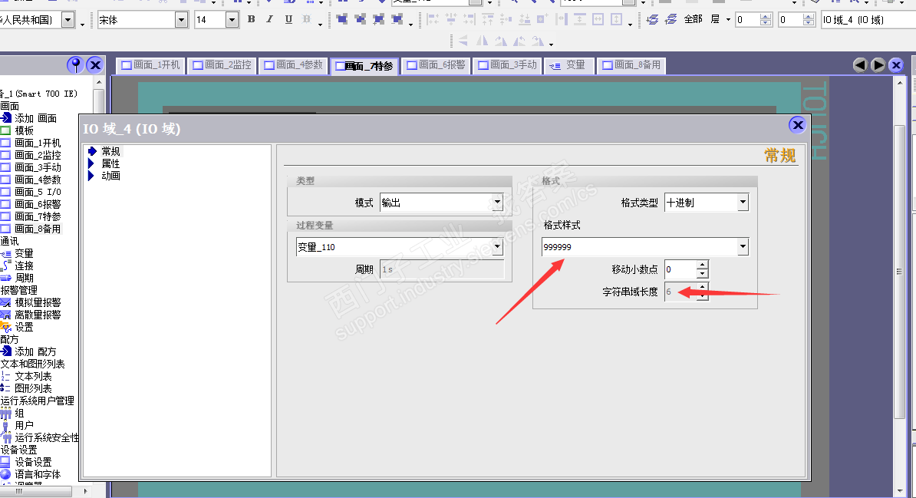Screen dimensions: 916x498
Task: Toggle italic text formatting
Action: [x=269, y=19]
